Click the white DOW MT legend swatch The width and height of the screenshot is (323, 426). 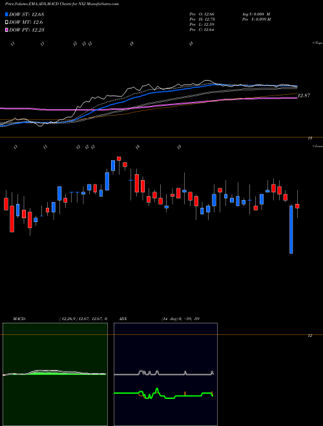(x=7, y=22)
